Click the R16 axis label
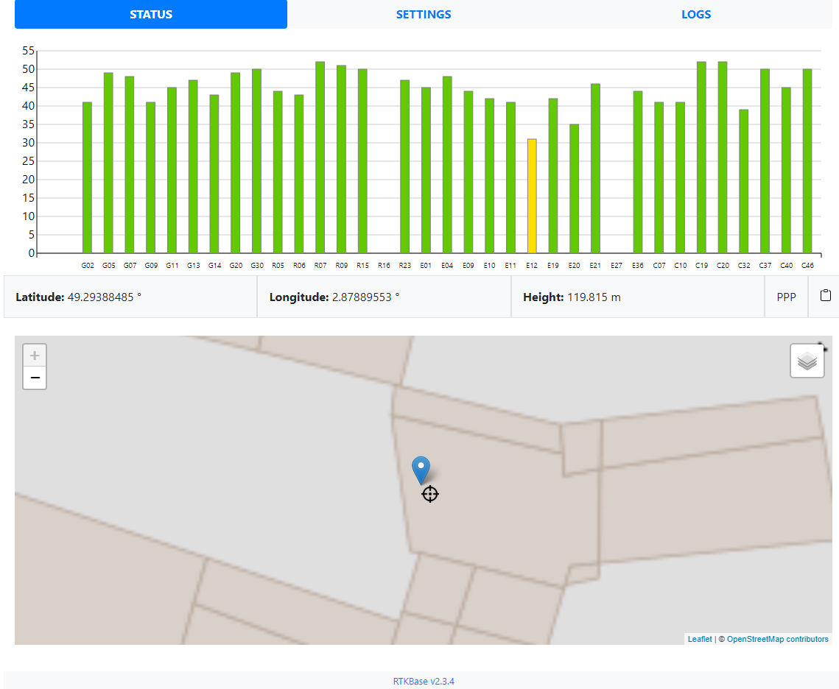 click(x=384, y=265)
